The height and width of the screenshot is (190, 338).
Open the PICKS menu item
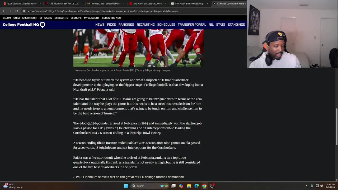[111, 25]
